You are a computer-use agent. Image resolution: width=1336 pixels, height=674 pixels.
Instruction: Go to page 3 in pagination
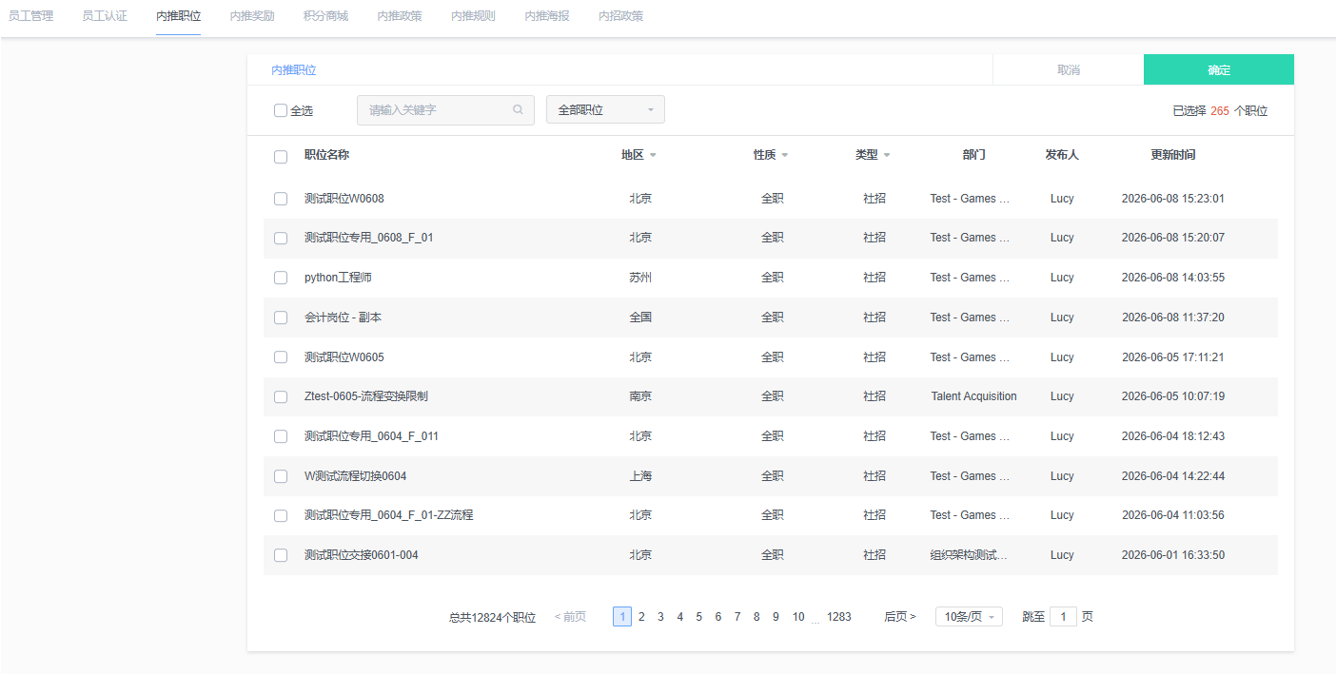coord(660,617)
